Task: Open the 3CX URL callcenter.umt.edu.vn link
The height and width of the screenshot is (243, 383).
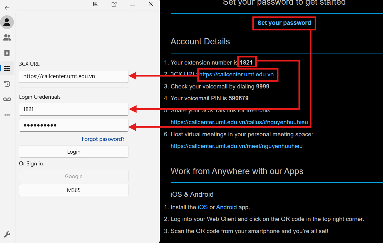Action: [236, 74]
